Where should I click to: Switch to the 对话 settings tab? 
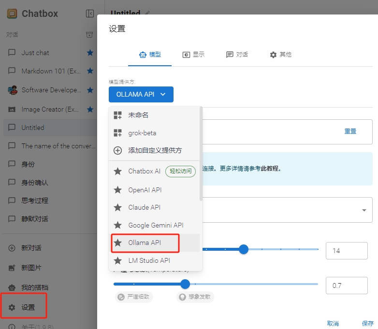pyautogui.click(x=237, y=55)
